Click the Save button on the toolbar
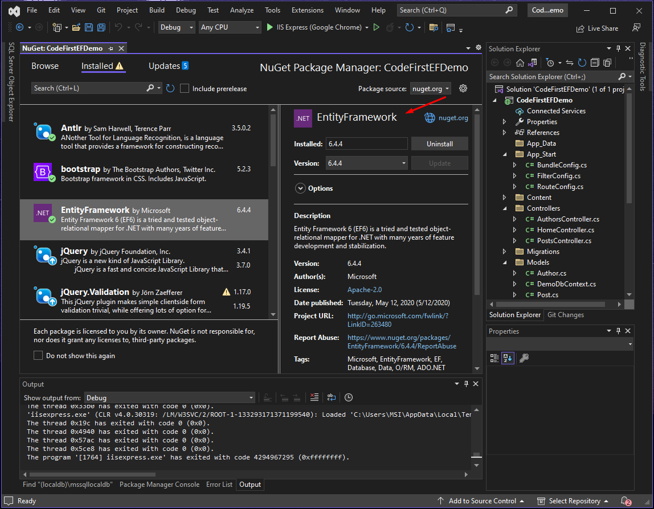 click(x=88, y=27)
